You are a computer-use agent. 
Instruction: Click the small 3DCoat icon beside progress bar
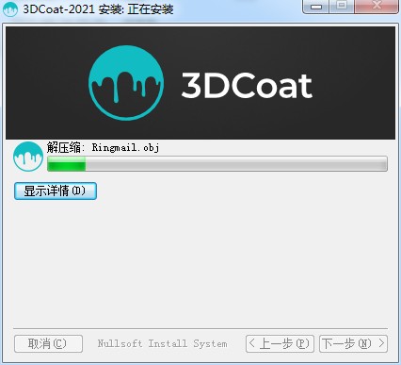click(28, 157)
